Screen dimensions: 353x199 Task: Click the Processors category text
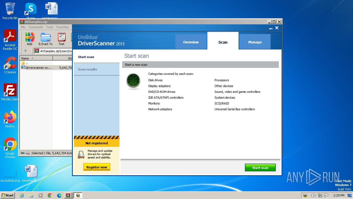(x=222, y=80)
